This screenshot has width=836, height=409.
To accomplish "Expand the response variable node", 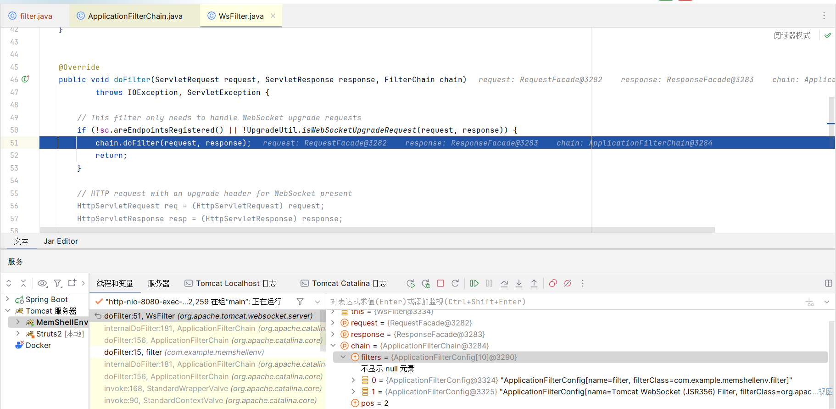I will tap(334, 334).
